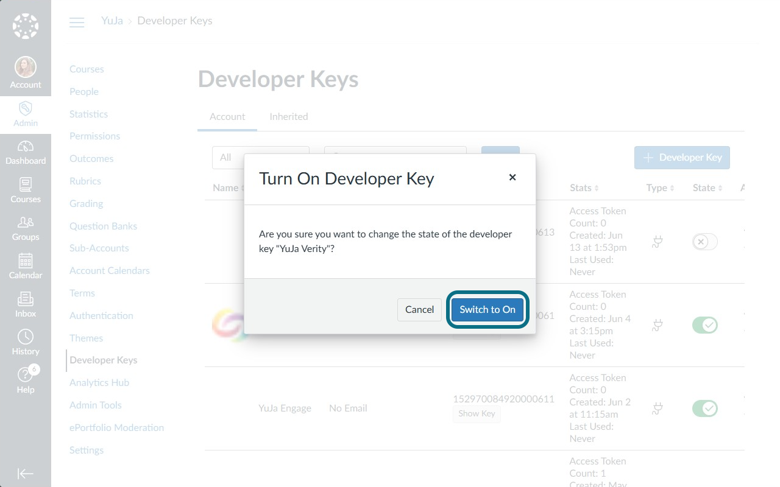Select the No Email cell
780x487 pixels.
click(x=348, y=408)
